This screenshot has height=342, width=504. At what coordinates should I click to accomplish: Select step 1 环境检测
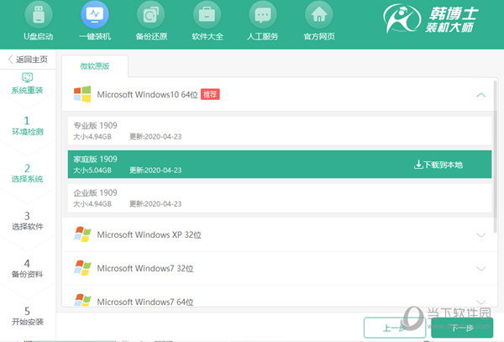click(28, 126)
